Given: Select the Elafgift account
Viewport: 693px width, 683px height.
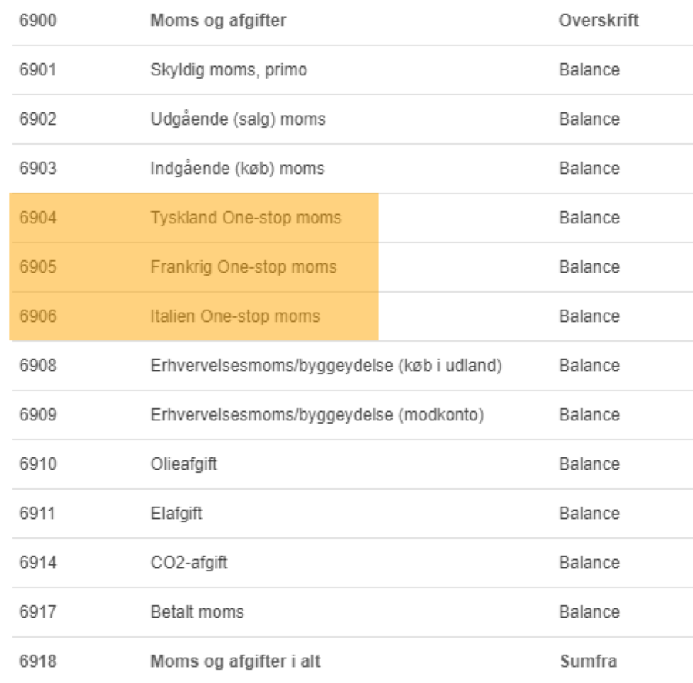Looking at the screenshot, I should pos(176,514).
